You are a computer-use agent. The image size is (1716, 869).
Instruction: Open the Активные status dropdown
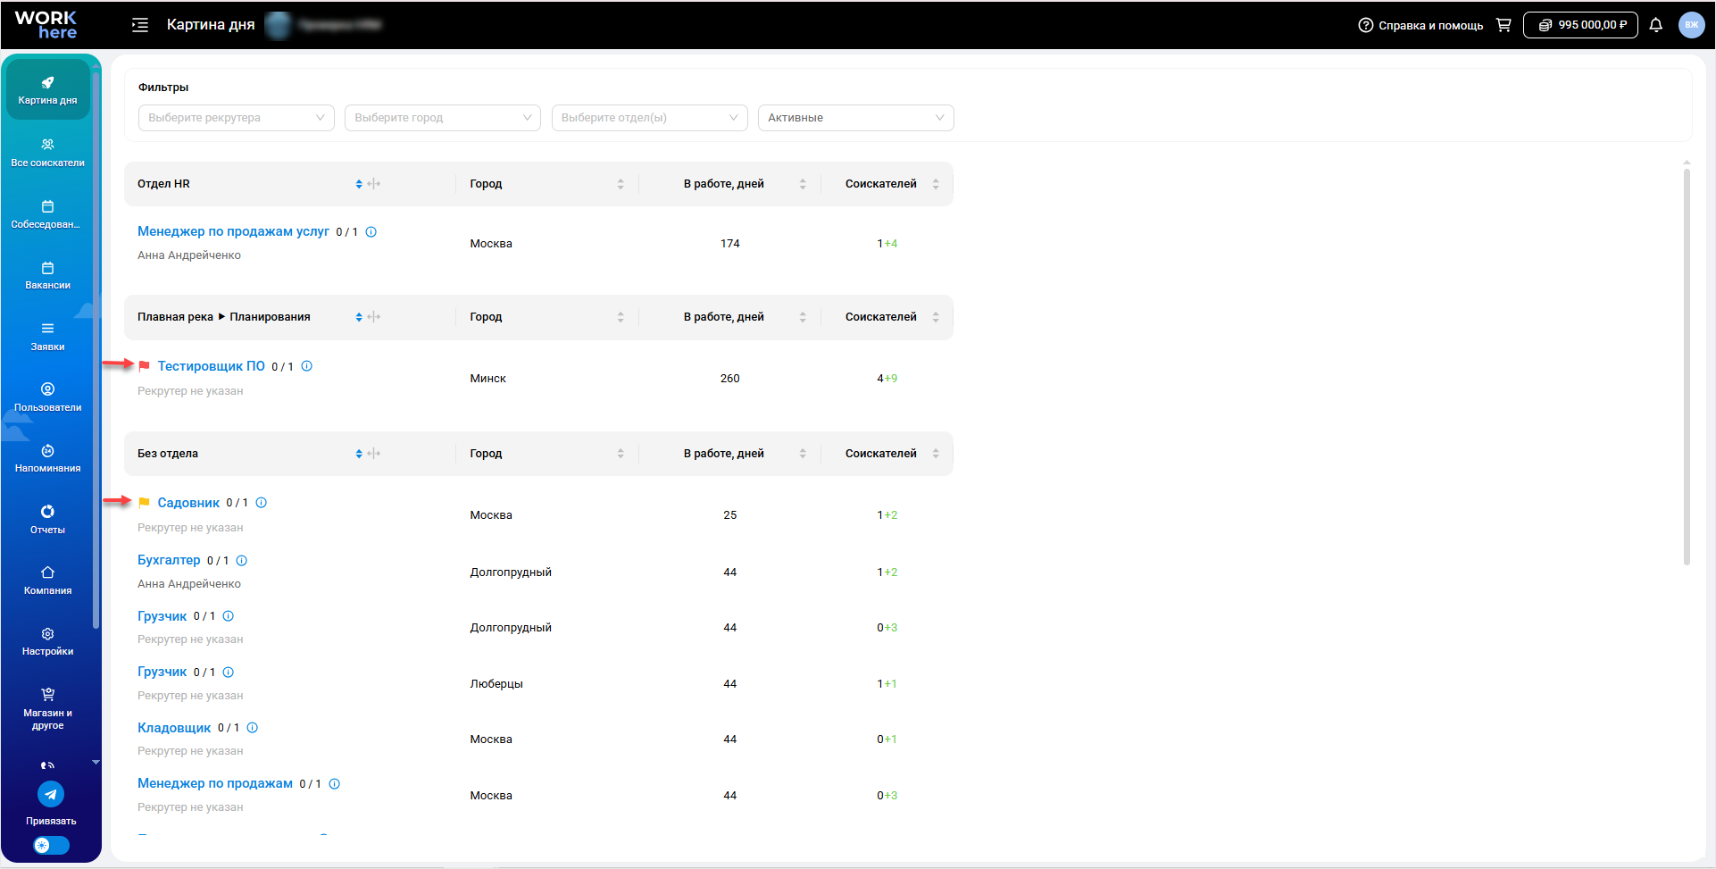point(855,118)
